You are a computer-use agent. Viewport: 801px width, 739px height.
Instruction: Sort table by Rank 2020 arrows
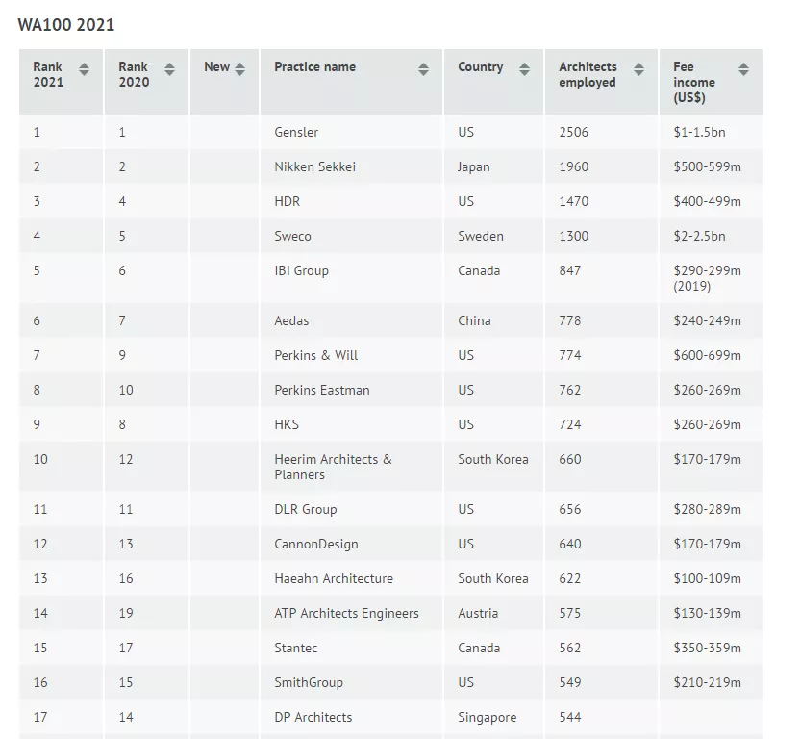[x=169, y=69]
